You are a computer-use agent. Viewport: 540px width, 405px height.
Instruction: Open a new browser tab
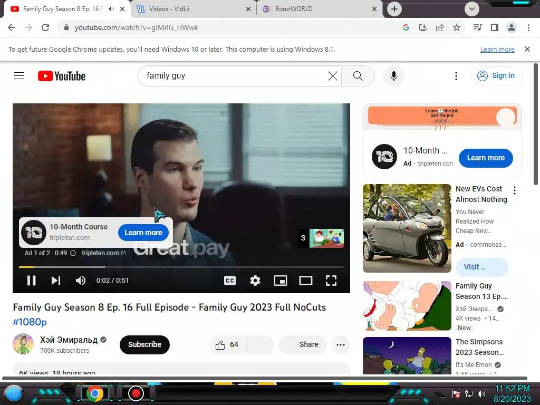394,9
